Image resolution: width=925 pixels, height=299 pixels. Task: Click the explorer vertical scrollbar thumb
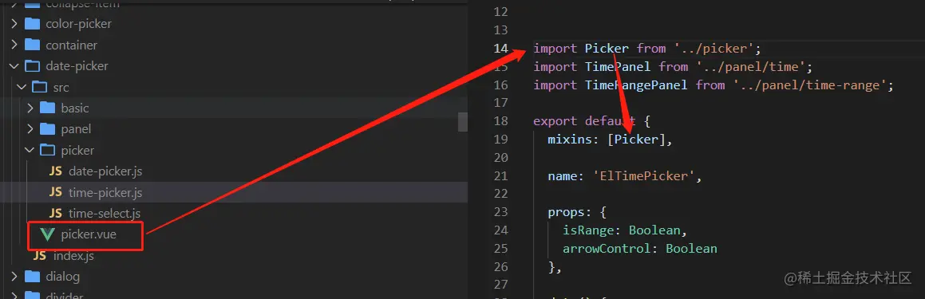(463, 121)
